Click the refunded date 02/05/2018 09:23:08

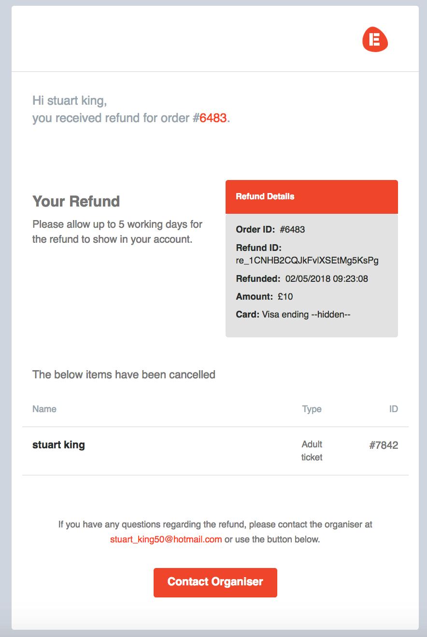point(327,279)
